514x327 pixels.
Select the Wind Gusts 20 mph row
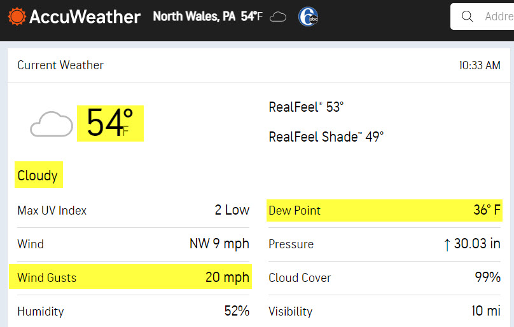tap(130, 277)
